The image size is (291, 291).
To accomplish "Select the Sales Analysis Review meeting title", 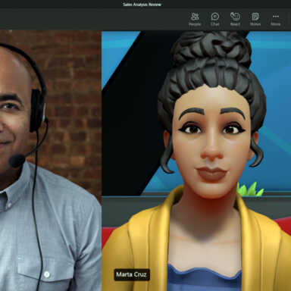I will pos(142,5).
